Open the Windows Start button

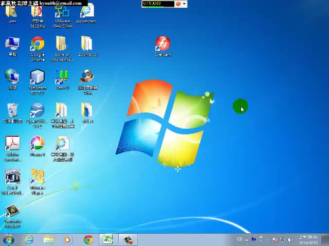tap(8, 240)
